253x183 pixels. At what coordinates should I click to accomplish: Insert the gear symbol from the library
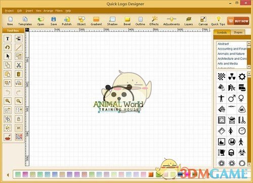pyautogui.click(x=242, y=77)
